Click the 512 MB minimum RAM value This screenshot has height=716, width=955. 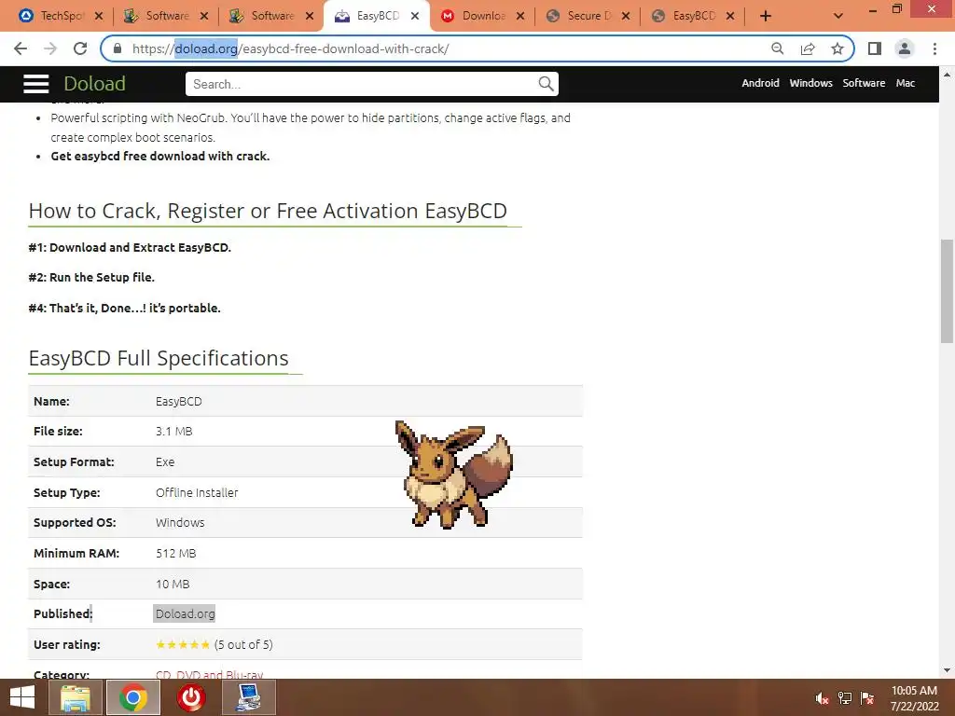(176, 554)
